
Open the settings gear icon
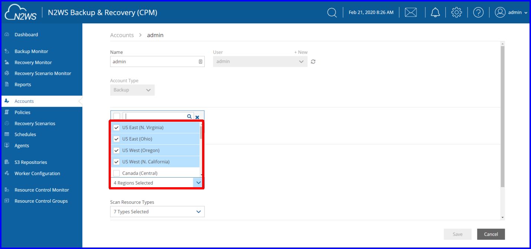click(456, 13)
